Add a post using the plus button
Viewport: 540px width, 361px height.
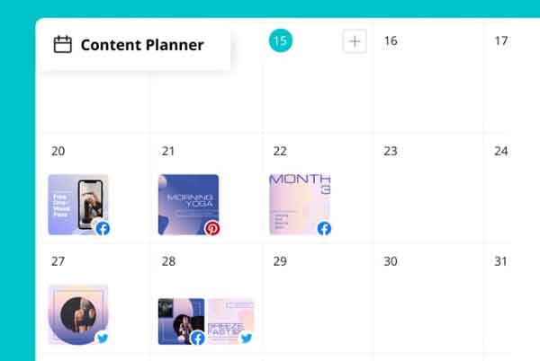coord(355,41)
